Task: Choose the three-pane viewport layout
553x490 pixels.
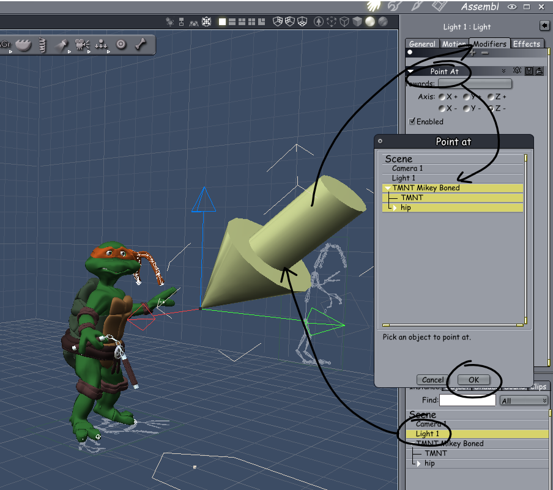Action: [x=242, y=22]
